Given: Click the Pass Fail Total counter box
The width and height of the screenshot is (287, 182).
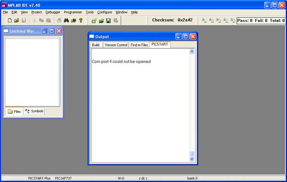Looking at the screenshot, I should pos(261,21).
